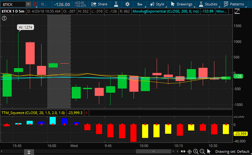Viewport: 252px width, 155px height.
Task: Click the -423.00 net change value in the top bar
Action: (x=80, y=3)
